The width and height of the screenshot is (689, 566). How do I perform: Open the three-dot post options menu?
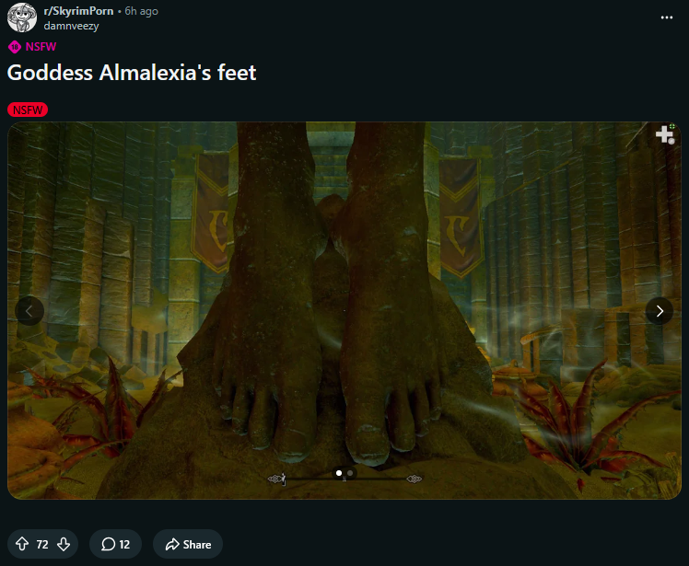click(666, 17)
